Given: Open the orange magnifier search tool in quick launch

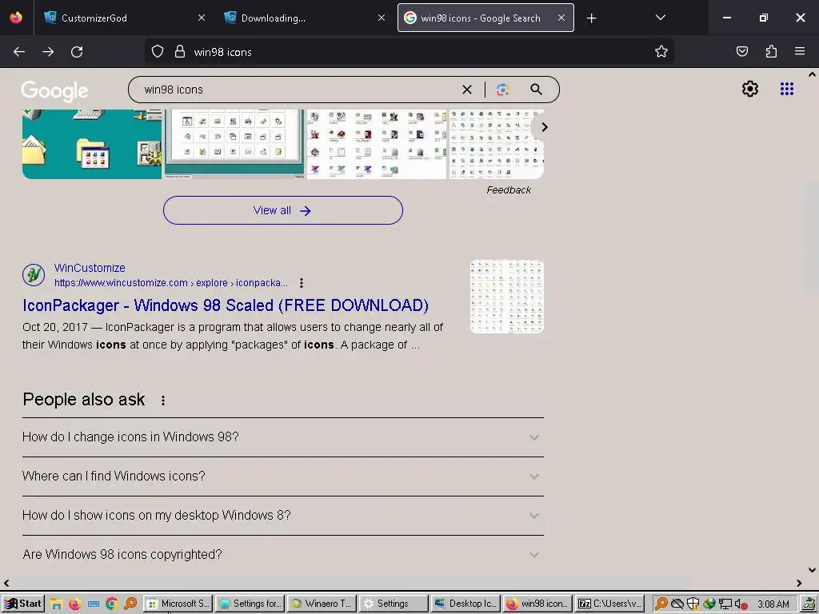Looking at the screenshot, I should click(x=130, y=604).
